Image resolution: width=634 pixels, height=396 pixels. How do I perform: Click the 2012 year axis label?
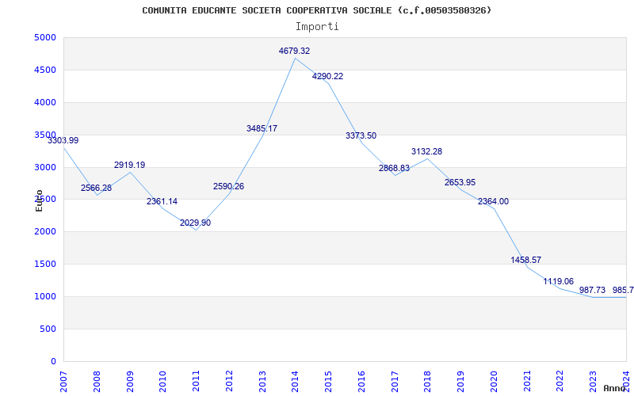point(229,381)
